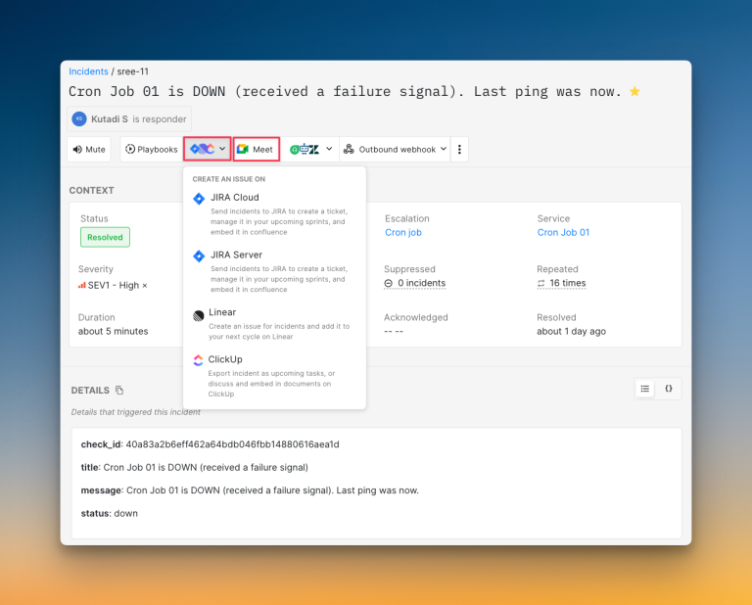This screenshot has width=752, height=605.
Task: Open the Playbooks menu
Action: [x=151, y=150]
